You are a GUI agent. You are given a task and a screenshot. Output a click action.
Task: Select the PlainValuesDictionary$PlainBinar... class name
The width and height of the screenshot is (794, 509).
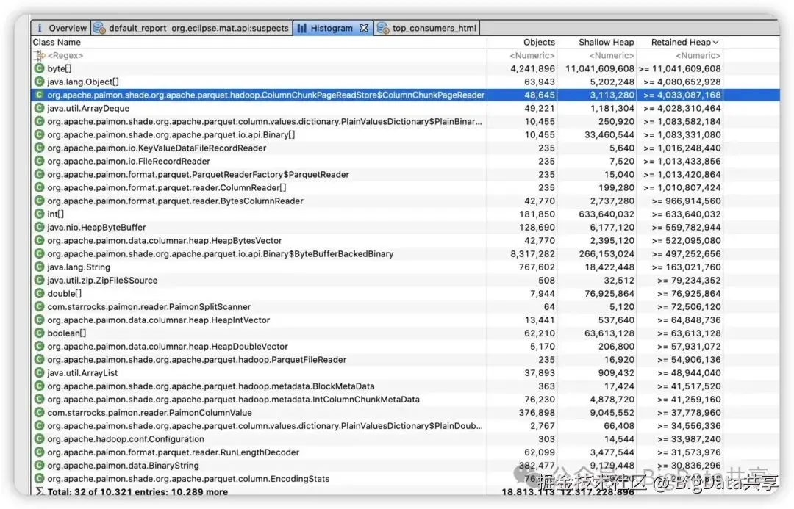[x=265, y=121]
